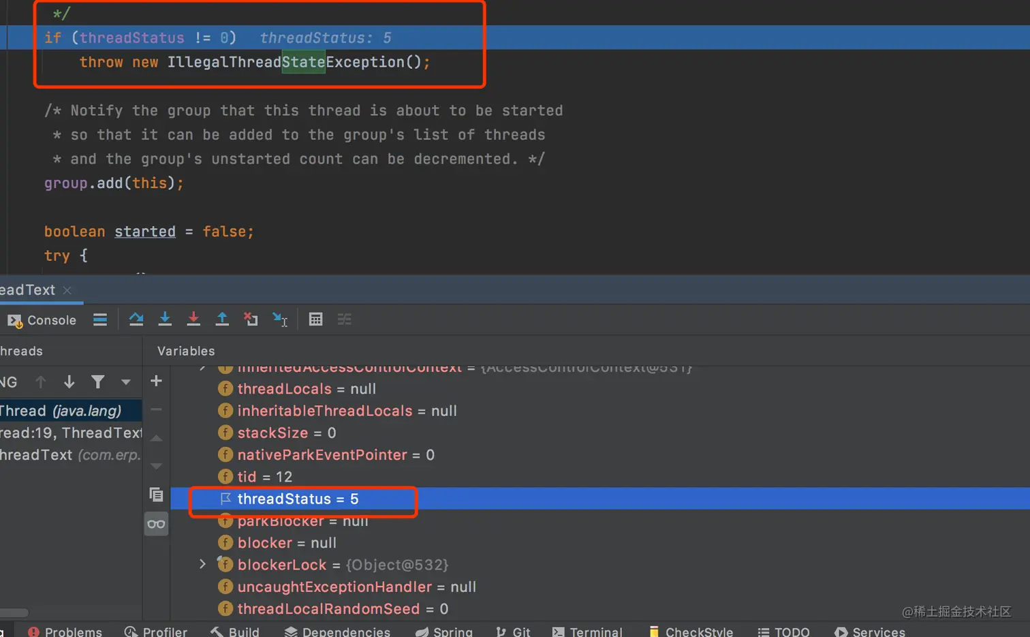Click the 'try {' line in the editor
Viewport: 1030px width, 637px height.
[x=66, y=256]
